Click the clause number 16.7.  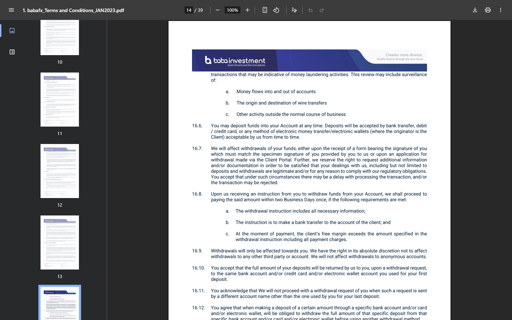197,149
